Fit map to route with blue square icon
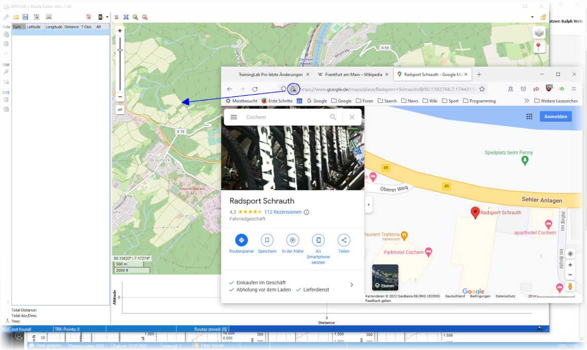Viewport: 587px width, 350px height. point(126,17)
